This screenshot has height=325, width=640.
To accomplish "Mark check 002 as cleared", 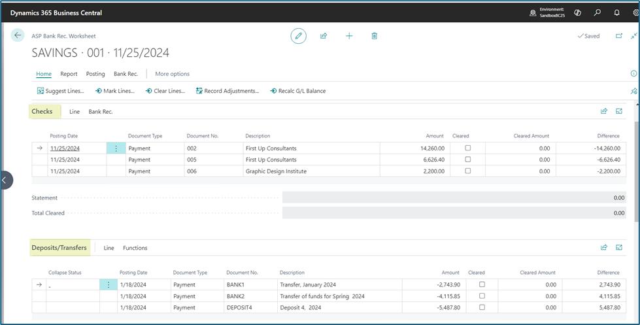I will pos(468,148).
